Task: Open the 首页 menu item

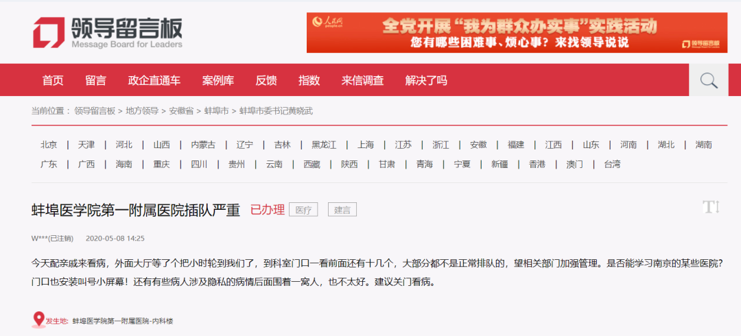Action: 53,80
